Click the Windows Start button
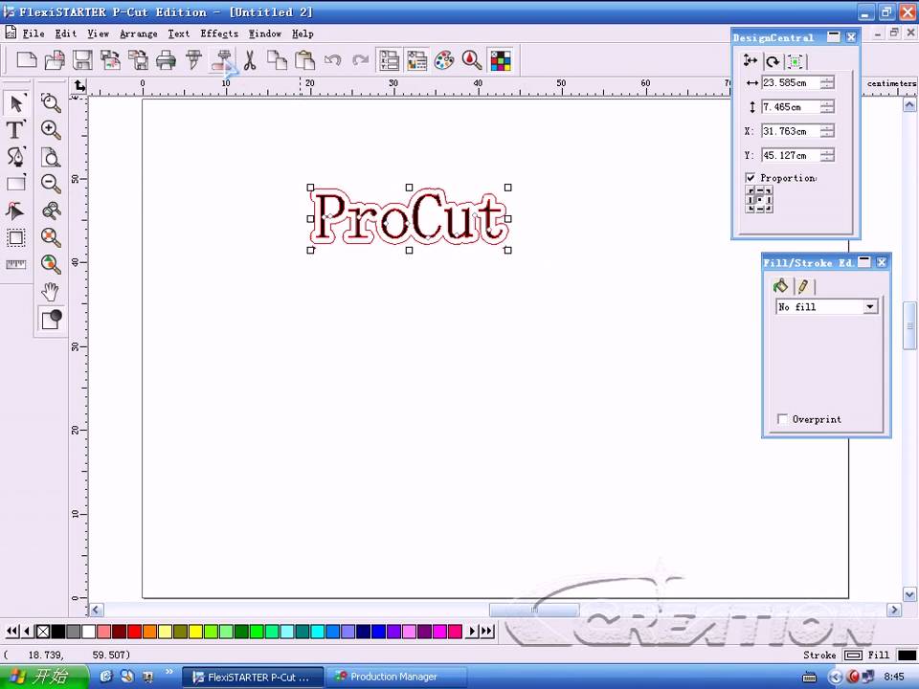 44,677
